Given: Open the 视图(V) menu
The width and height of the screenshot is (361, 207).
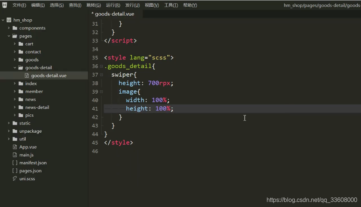Looking at the screenshot, I should click(152, 5).
